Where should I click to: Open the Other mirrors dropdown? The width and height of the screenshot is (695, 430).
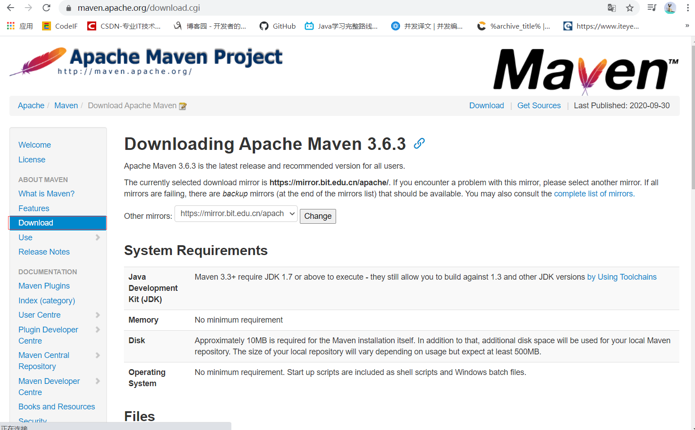click(x=236, y=214)
